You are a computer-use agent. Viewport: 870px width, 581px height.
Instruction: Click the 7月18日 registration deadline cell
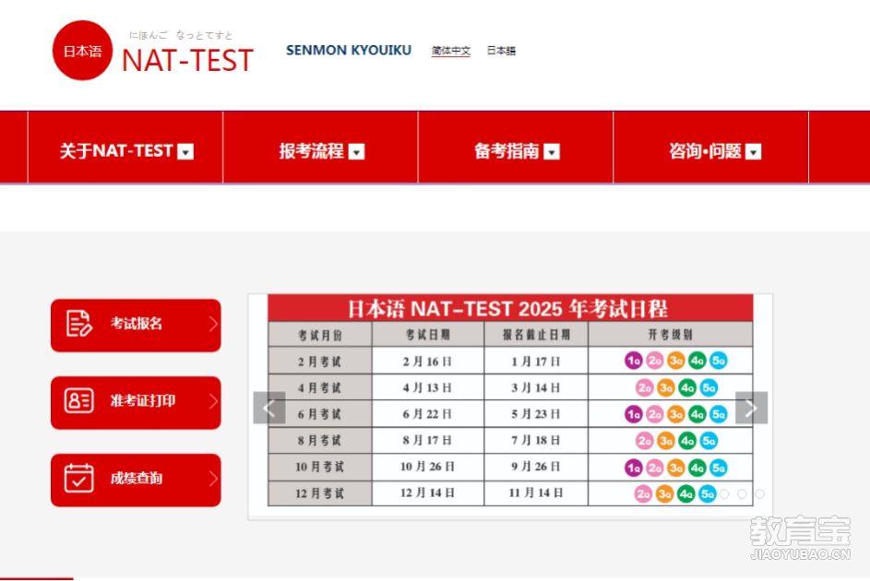click(x=536, y=440)
